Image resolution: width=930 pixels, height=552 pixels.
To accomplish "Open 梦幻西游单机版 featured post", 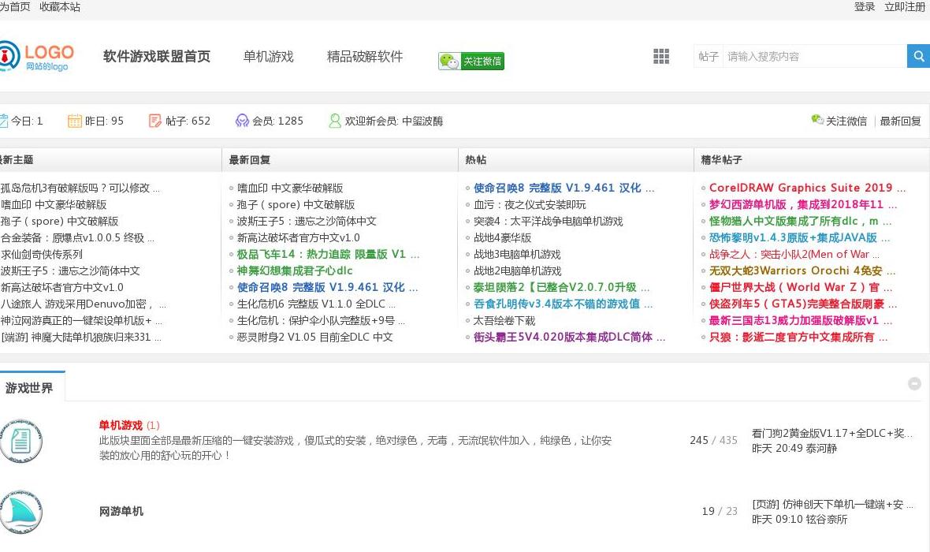I will tap(803, 205).
